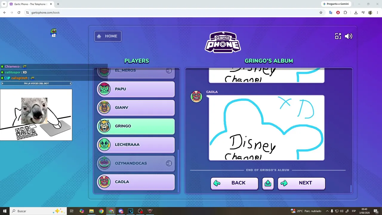
Task: Show hidden system tray icons
Action: tap(327, 211)
